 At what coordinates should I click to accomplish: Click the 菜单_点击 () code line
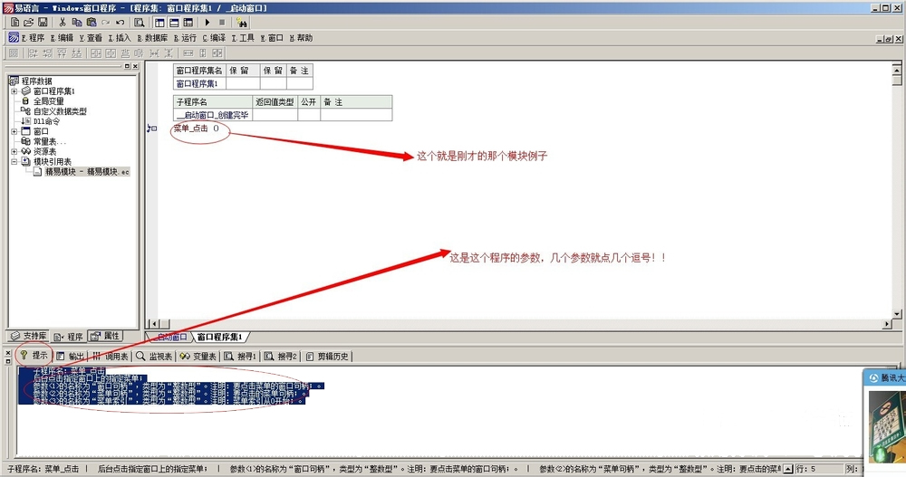[x=197, y=129]
